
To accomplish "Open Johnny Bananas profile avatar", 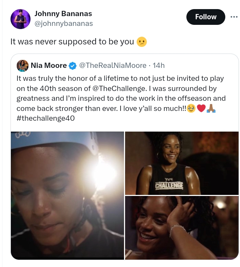I will [x=20, y=19].
